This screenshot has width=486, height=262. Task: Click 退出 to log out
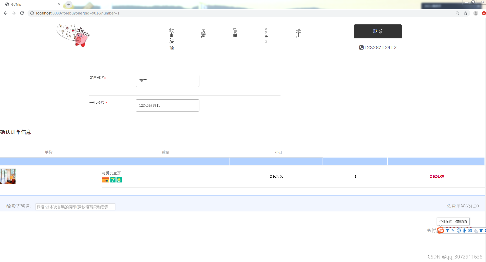(298, 33)
